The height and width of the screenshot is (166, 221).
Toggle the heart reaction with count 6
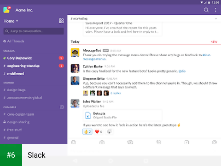pos(99,132)
